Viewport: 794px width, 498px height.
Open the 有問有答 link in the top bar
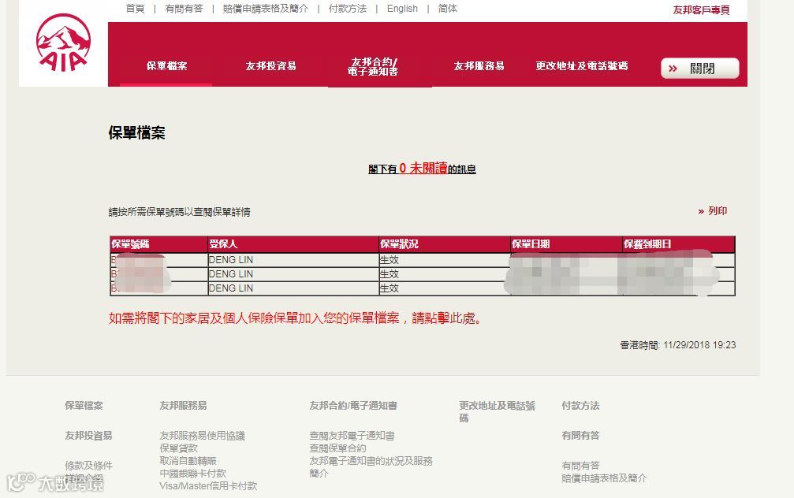[184, 9]
